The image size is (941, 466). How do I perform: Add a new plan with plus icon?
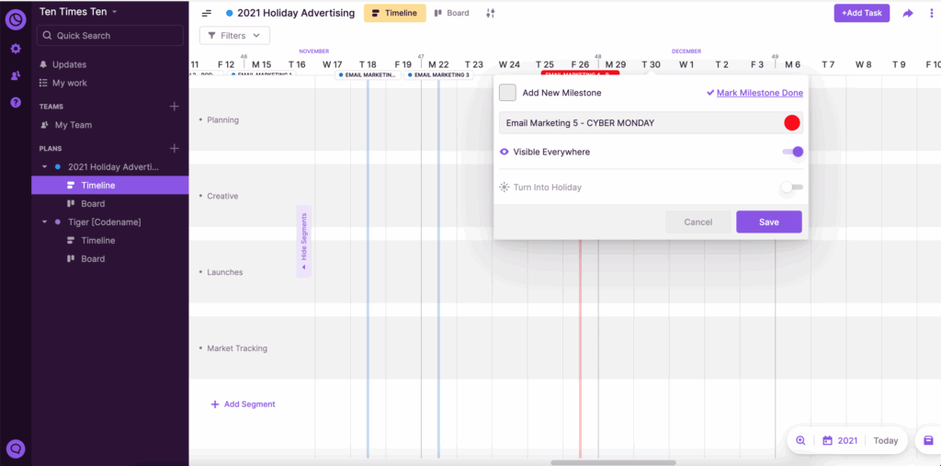click(x=174, y=148)
